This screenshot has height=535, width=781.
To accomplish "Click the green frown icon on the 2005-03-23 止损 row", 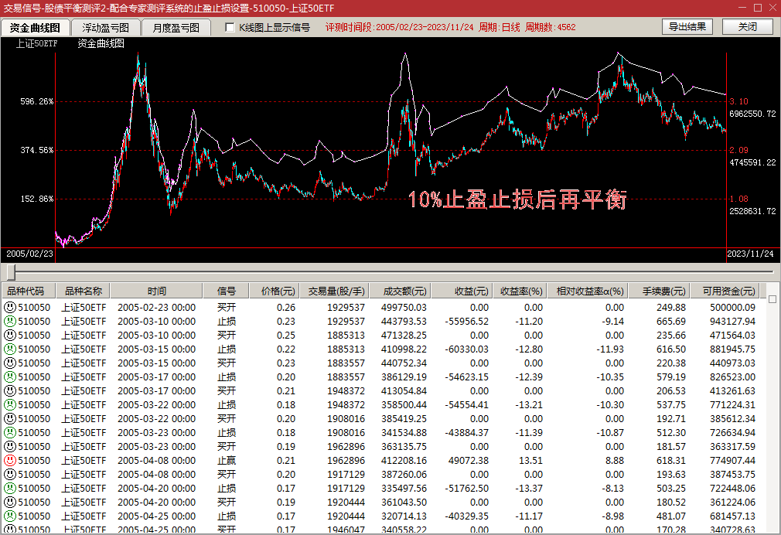I will click(x=10, y=433).
